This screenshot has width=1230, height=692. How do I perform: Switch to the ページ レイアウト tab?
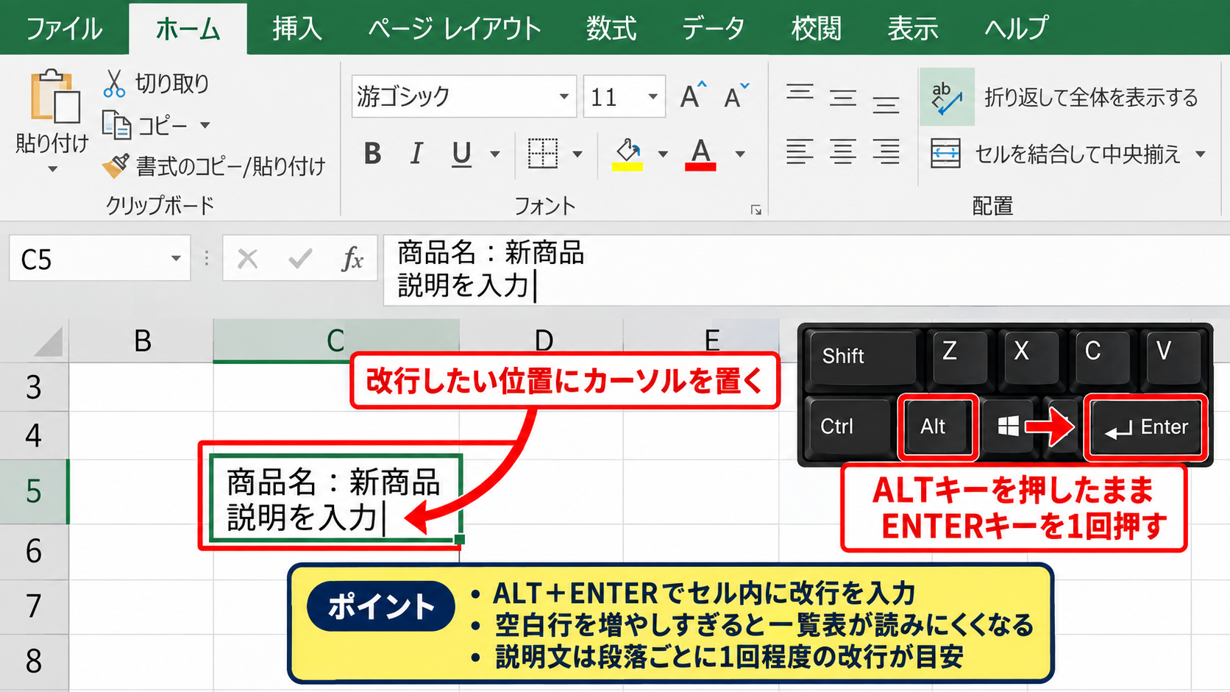[x=455, y=29]
